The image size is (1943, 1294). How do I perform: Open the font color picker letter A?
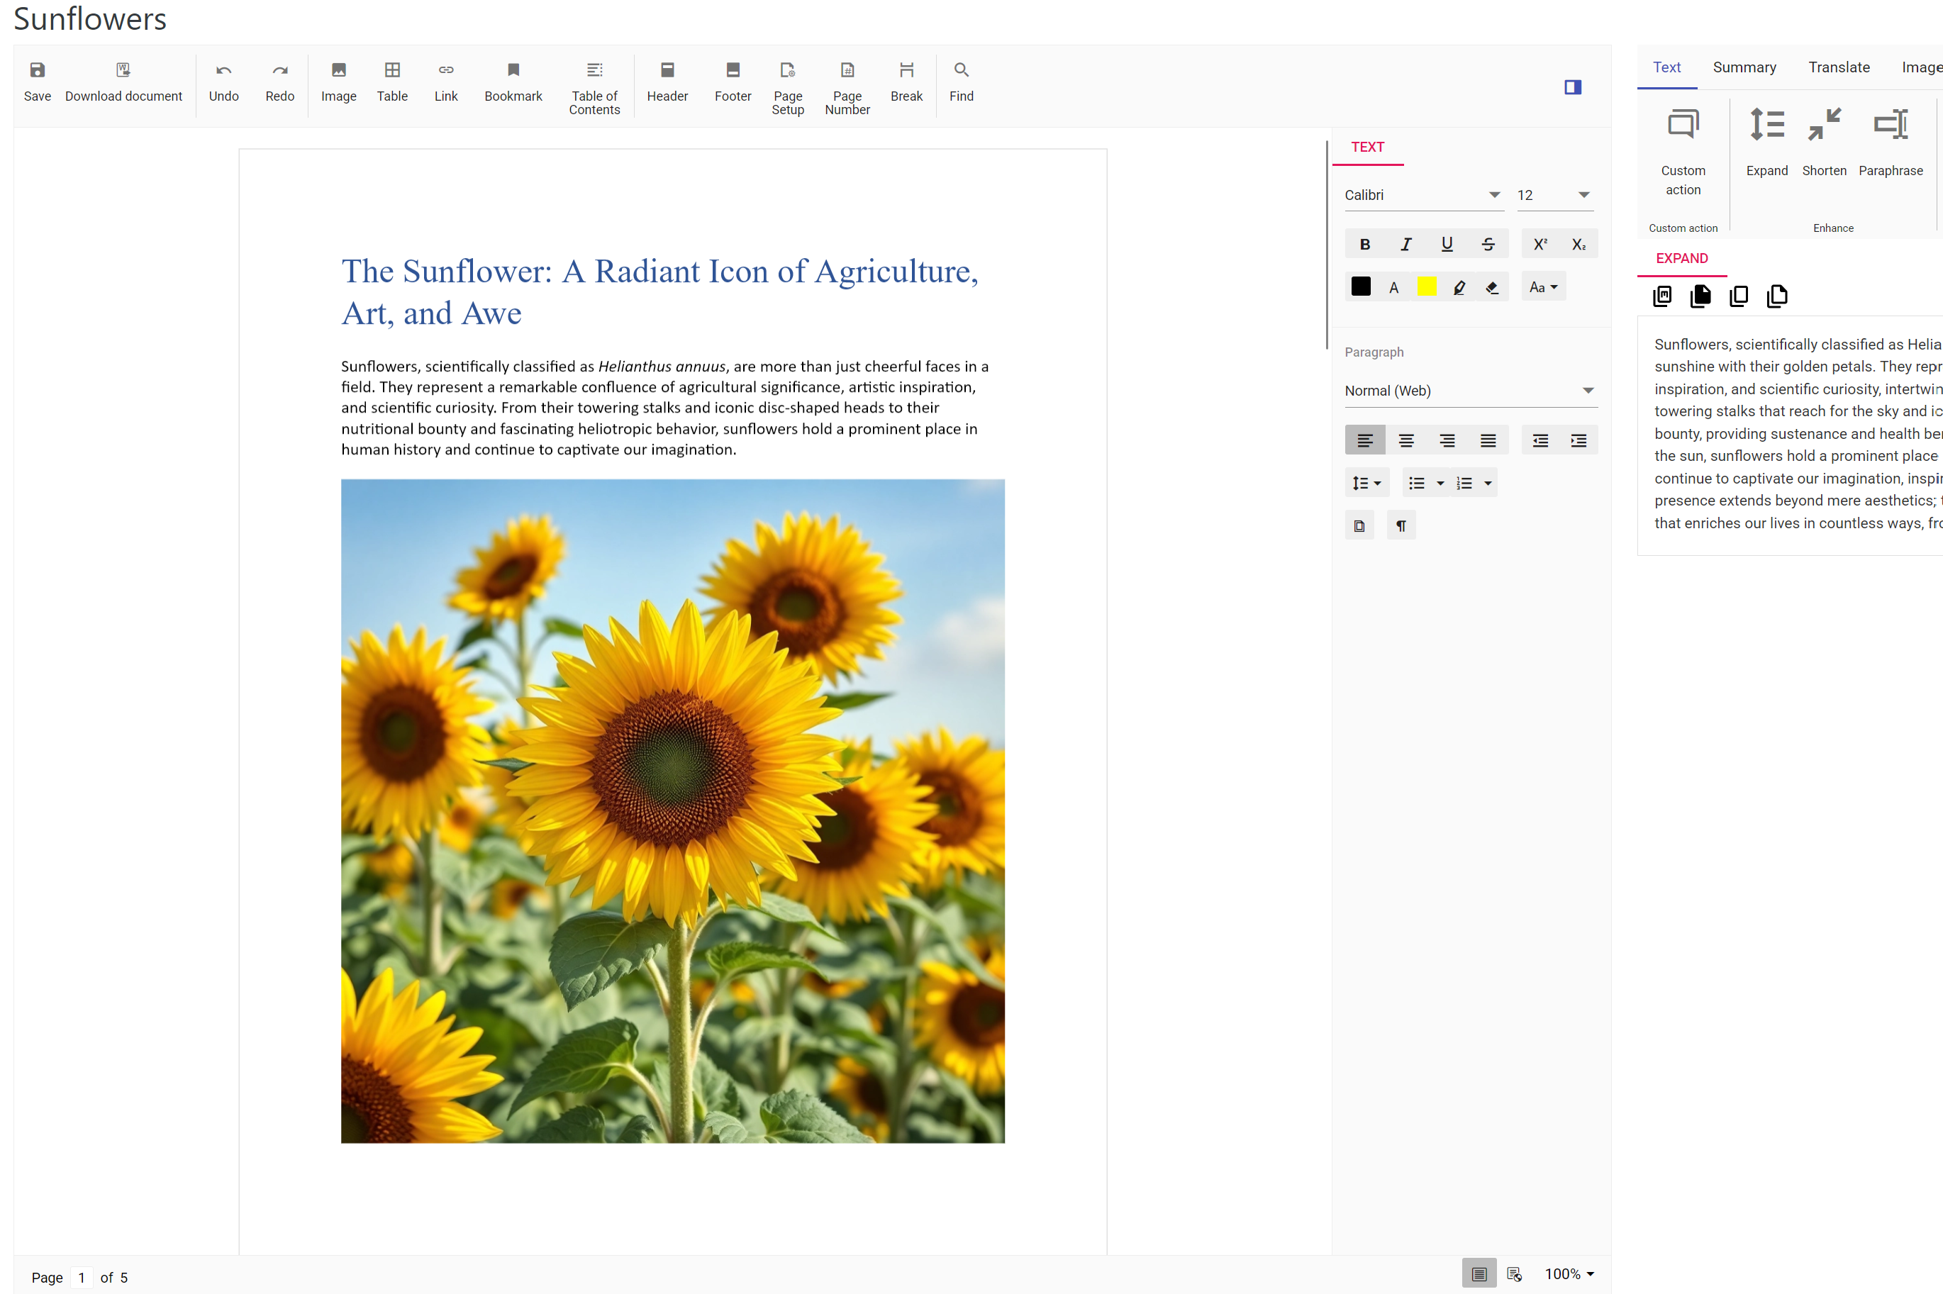coord(1393,287)
